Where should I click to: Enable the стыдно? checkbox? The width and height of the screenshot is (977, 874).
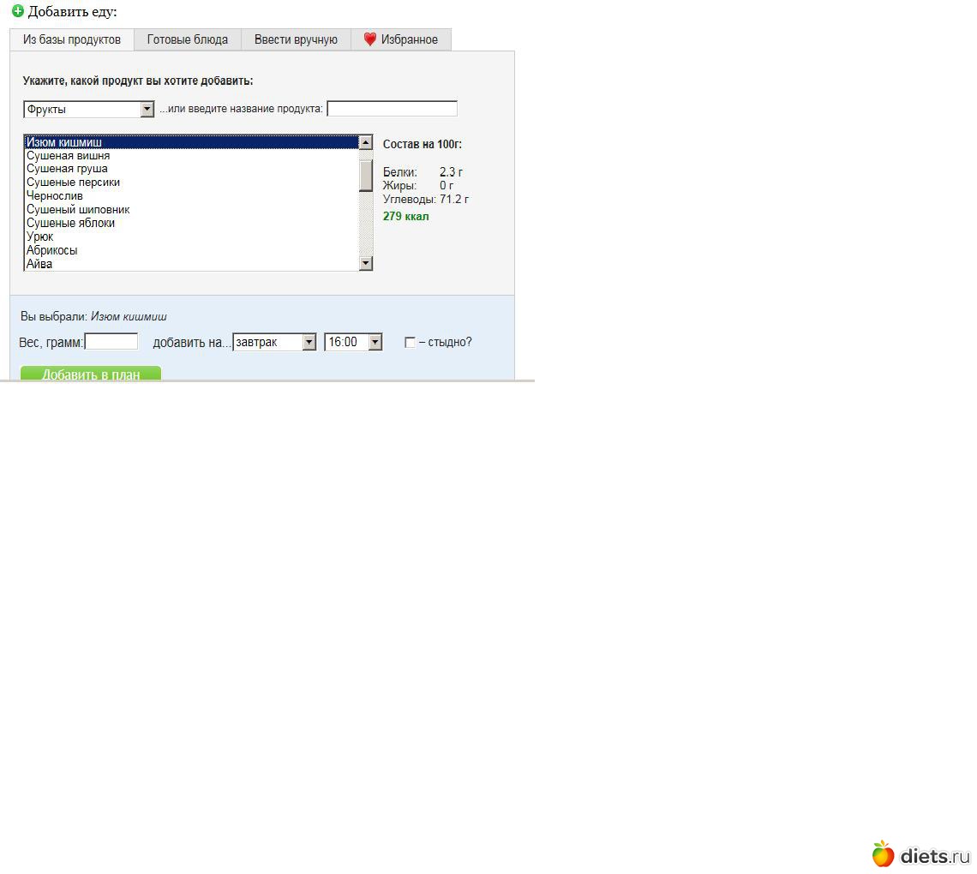coord(410,343)
